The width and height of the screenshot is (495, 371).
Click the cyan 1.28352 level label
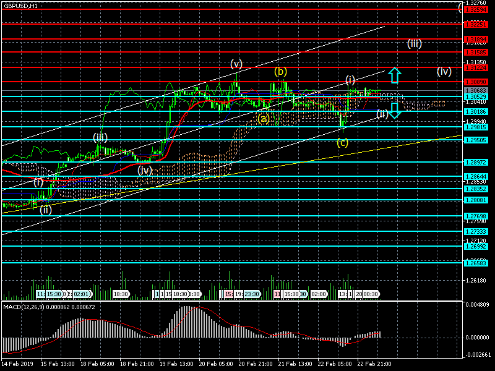(476, 189)
